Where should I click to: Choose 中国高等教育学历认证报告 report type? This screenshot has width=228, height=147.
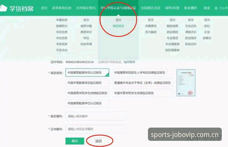[x=87, y=73]
